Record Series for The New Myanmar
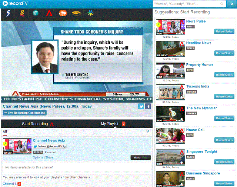The width and height of the screenshot is (237, 187). pyautogui.click(x=224, y=118)
